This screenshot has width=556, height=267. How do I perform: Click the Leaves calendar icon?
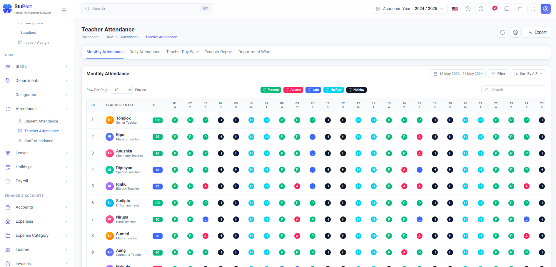(x=8, y=153)
